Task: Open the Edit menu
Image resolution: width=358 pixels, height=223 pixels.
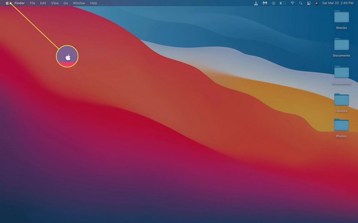Action: coord(43,3)
